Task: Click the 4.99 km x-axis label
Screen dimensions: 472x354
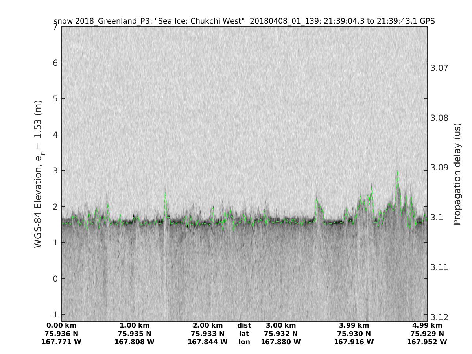Action: (x=427, y=326)
